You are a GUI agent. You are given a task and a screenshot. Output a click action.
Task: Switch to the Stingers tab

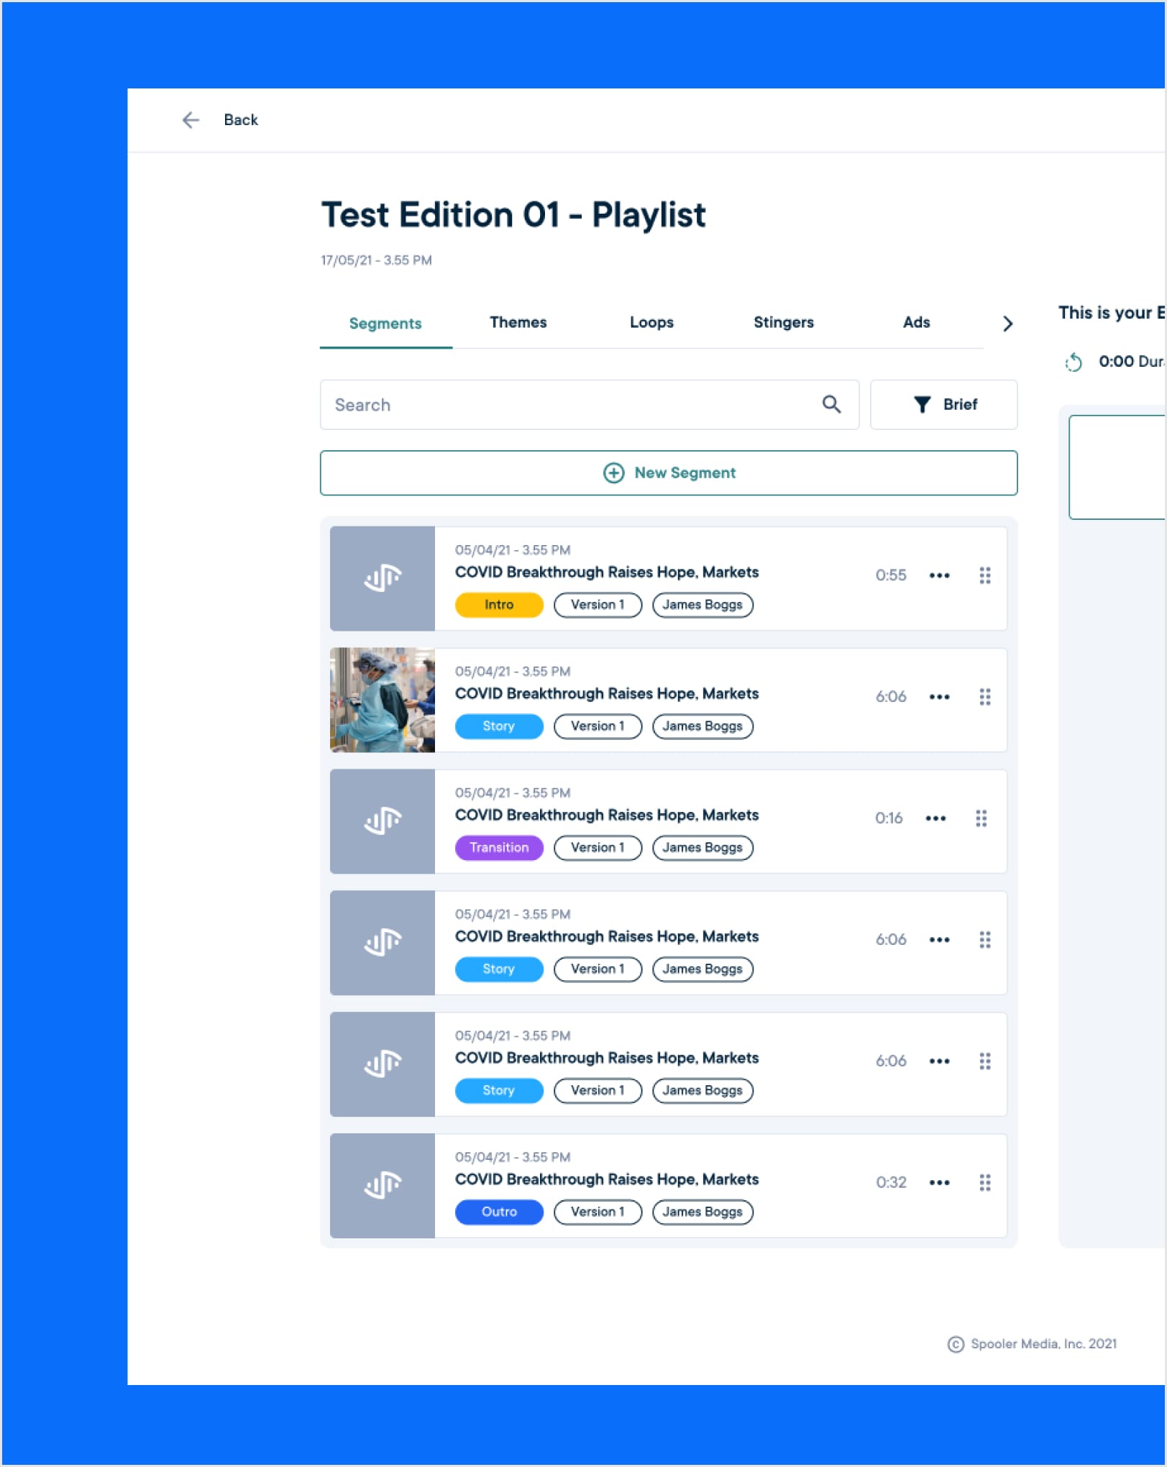pos(783,322)
